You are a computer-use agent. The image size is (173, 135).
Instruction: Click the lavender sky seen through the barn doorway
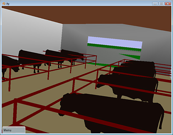click(115, 42)
